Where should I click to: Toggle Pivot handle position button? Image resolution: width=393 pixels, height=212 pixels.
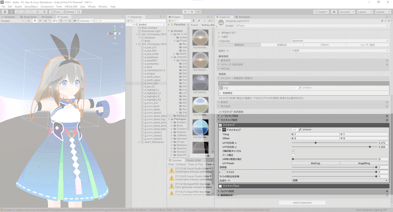(x=56, y=12)
